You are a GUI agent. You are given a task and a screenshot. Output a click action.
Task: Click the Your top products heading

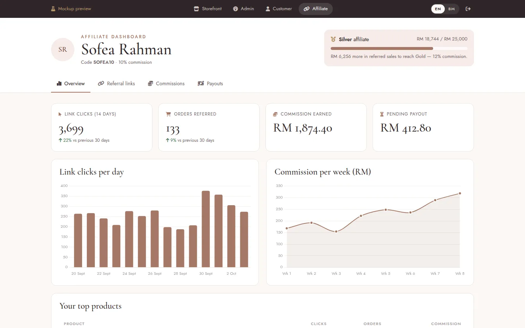90,306
